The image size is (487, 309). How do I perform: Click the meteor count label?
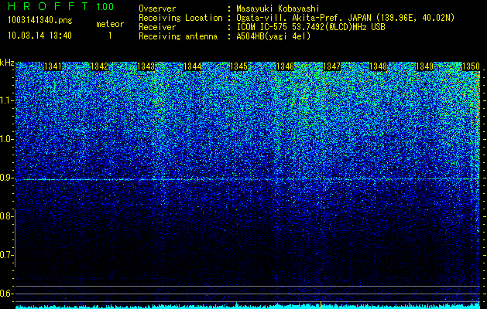[110, 24]
